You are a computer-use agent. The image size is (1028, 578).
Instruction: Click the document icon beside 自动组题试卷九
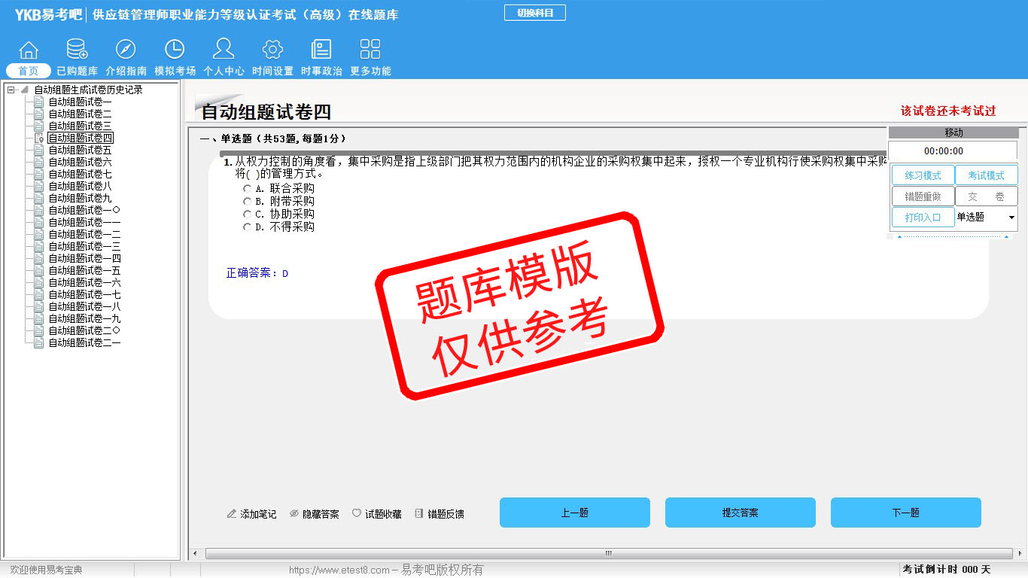[39, 198]
